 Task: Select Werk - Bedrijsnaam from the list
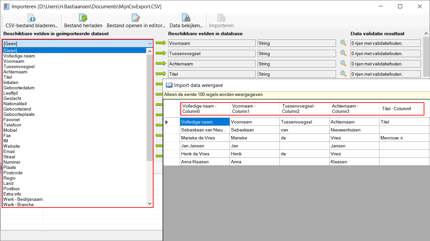coord(23,200)
